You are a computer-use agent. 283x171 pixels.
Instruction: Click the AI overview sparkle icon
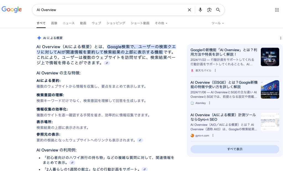tap(39, 38)
